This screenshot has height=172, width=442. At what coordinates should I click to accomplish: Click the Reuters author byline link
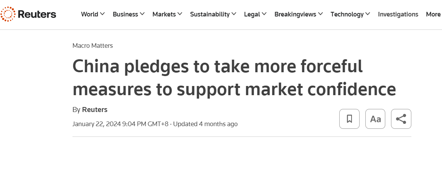pyautogui.click(x=95, y=110)
